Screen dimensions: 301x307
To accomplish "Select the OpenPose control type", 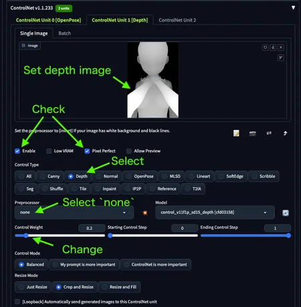I will (x=140, y=176).
